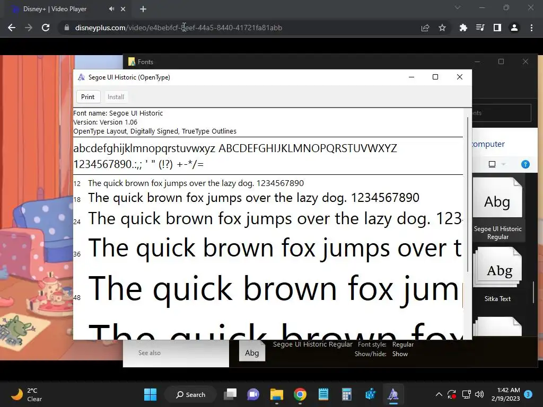Open Chrome tab search chevron
Screen dimensions: 543x407
458,7
